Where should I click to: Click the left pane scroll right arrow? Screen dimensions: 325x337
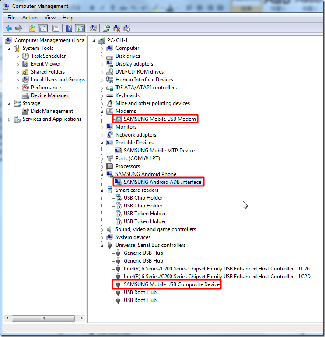coord(82,318)
